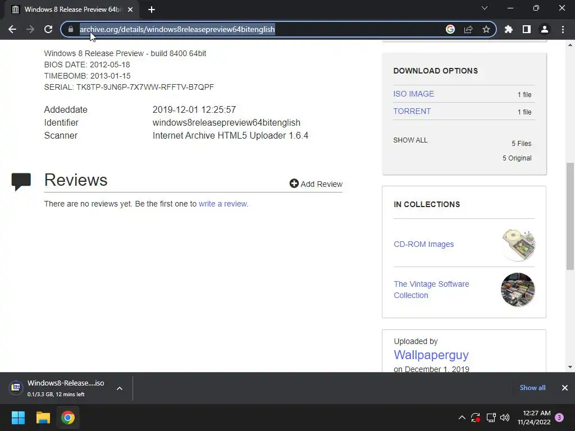Click The Vintage Software Collection thumbnail
The height and width of the screenshot is (431, 575).
click(x=518, y=290)
